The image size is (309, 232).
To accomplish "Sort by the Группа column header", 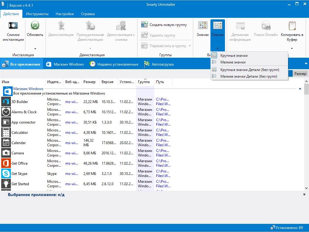I will [145, 82].
